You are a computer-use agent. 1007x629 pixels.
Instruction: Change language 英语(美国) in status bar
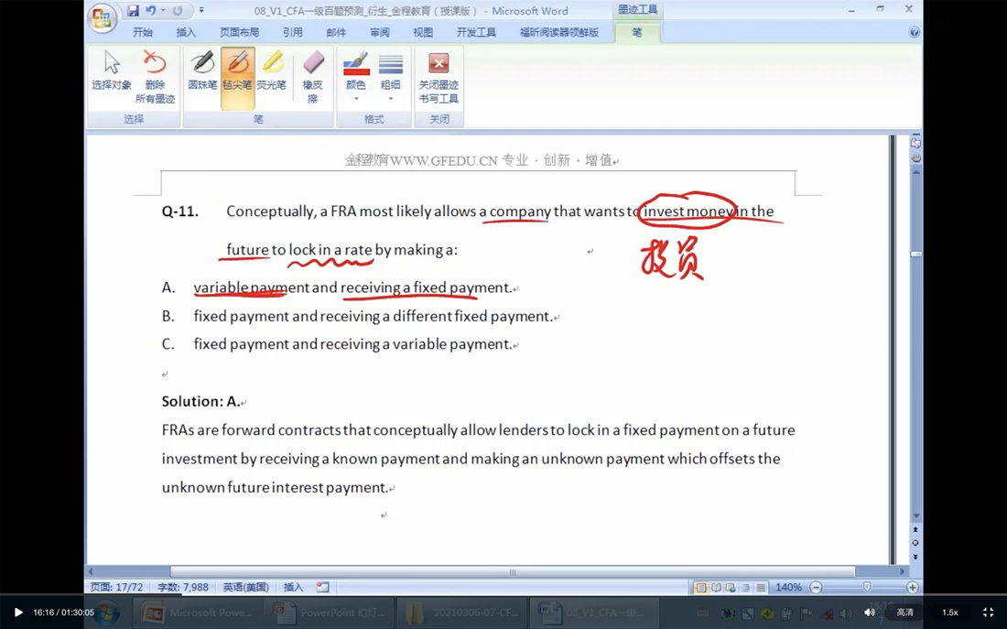click(246, 587)
